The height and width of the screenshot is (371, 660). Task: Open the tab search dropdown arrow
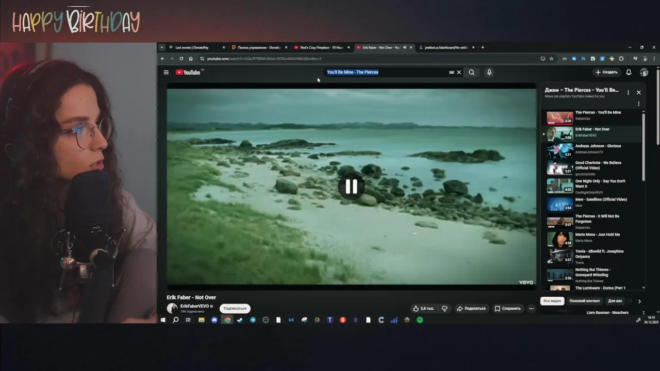162,47
